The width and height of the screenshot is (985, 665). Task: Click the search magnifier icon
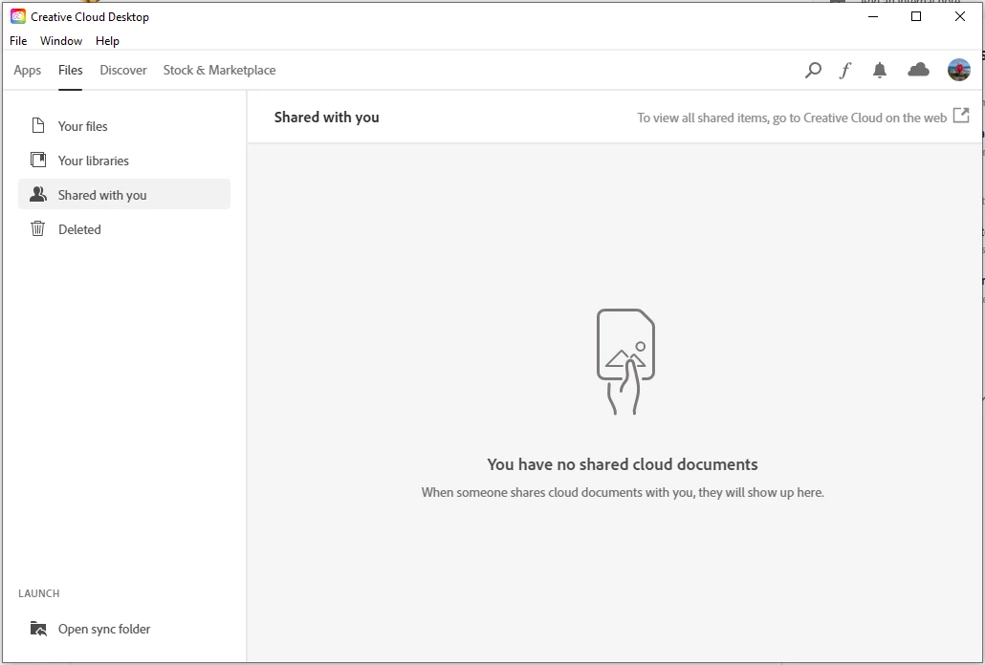(x=813, y=71)
